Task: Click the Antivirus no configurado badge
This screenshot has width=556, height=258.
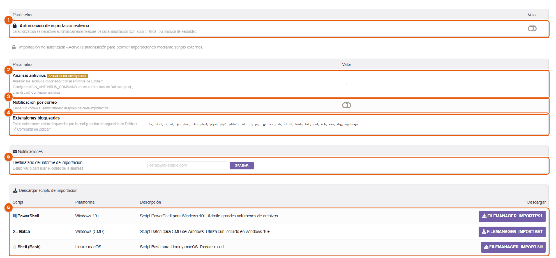Action: pyautogui.click(x=67, y=76)
